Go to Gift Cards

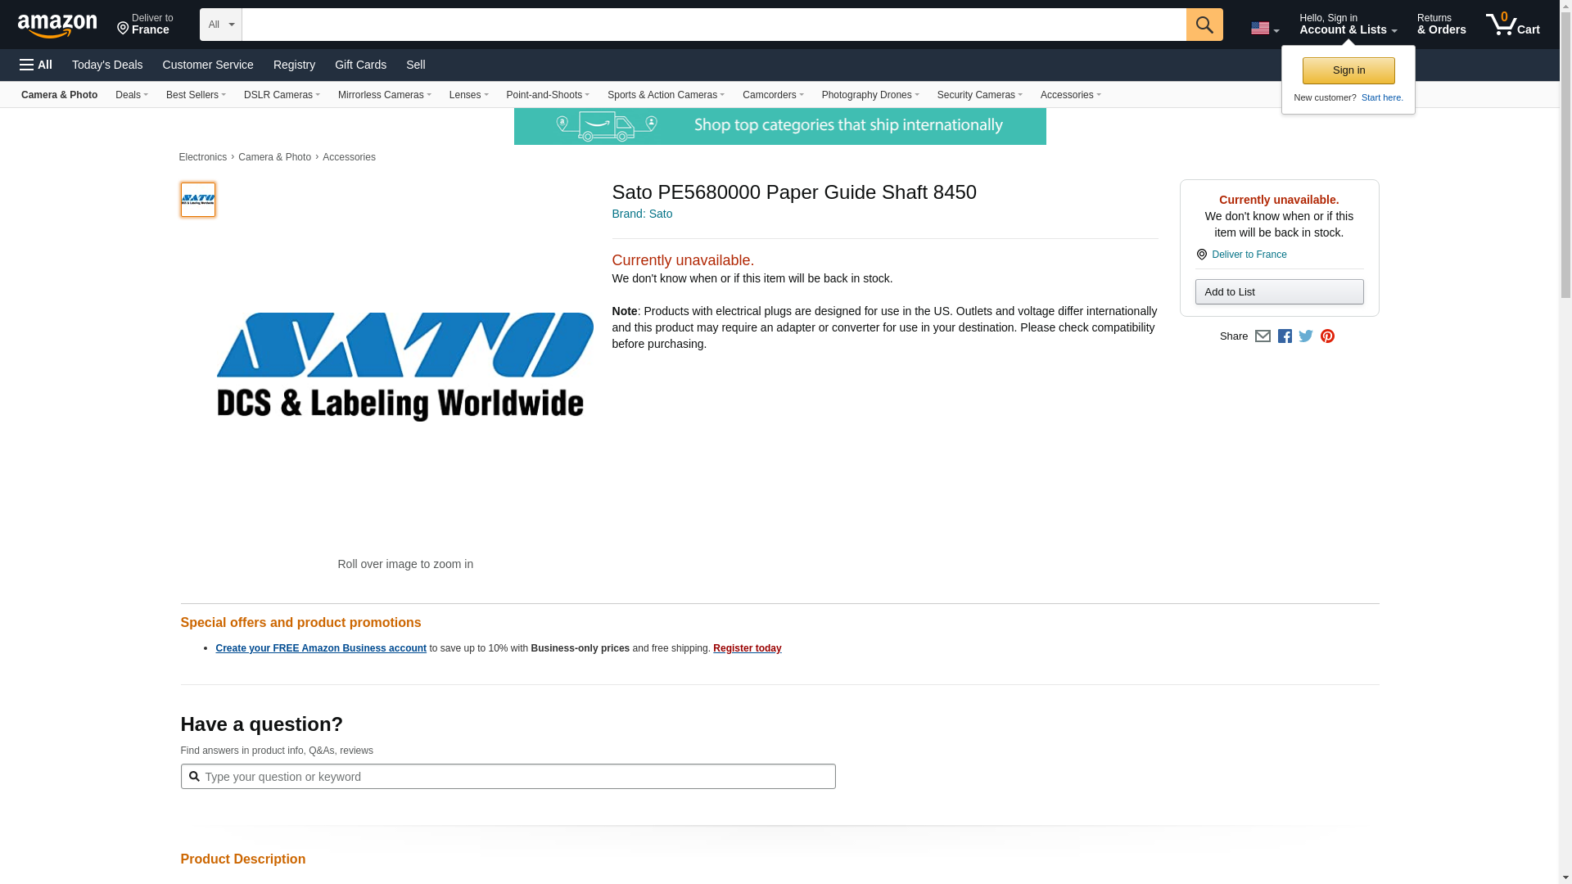(x=360, y=65)
